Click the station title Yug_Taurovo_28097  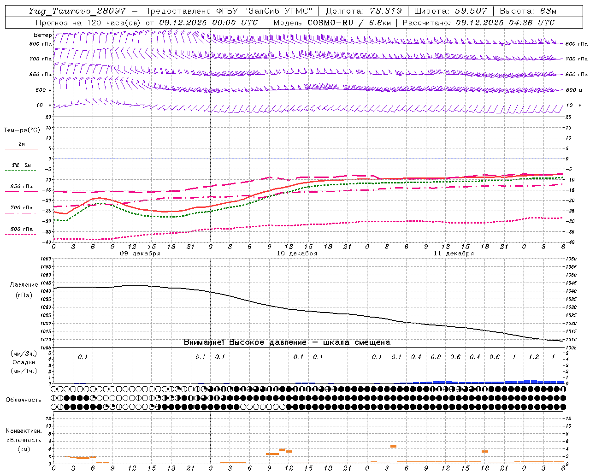77,11
